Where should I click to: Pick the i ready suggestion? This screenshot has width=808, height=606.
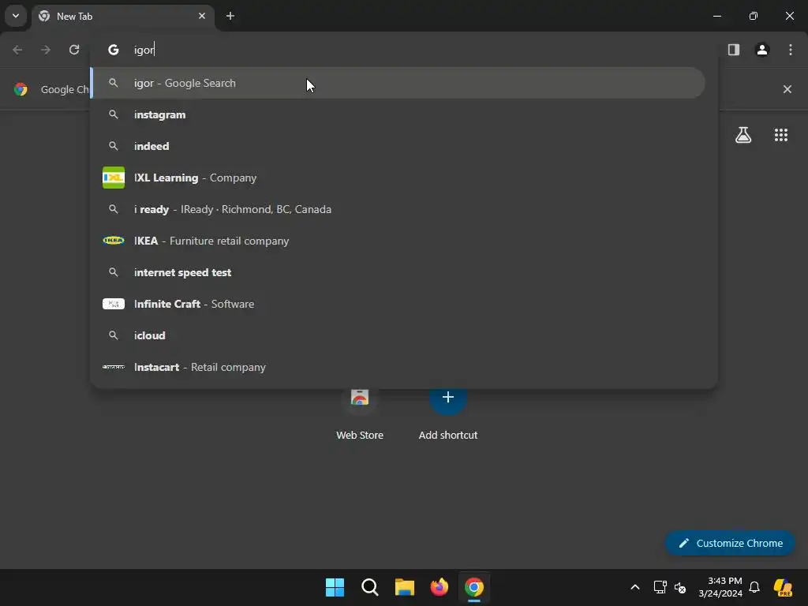click(x=398, y=209)
